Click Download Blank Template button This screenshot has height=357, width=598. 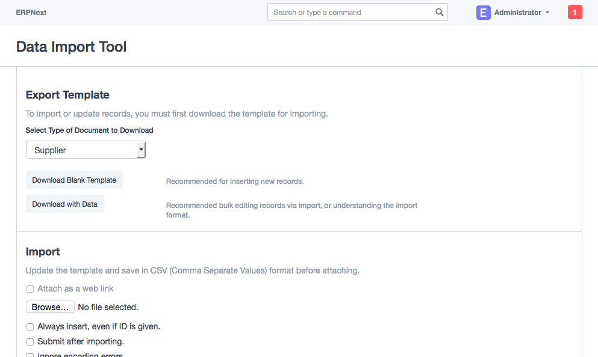click(x=74, y=180)
